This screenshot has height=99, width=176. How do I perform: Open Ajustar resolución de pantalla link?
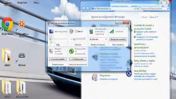tap(145, 56)
